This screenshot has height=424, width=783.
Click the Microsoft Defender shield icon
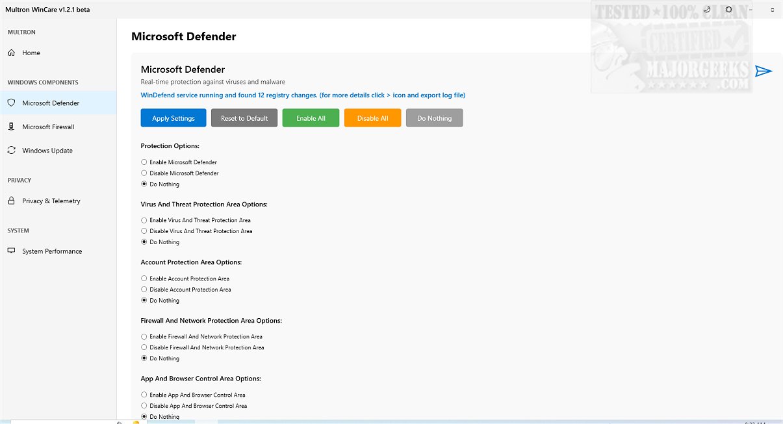[12, 103]
